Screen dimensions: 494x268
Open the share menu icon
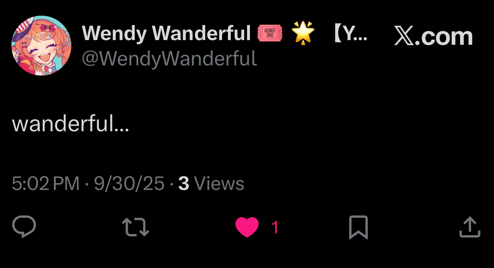[470, 227]
